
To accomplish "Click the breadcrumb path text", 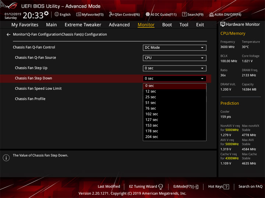I will click(x=60, y=34).
